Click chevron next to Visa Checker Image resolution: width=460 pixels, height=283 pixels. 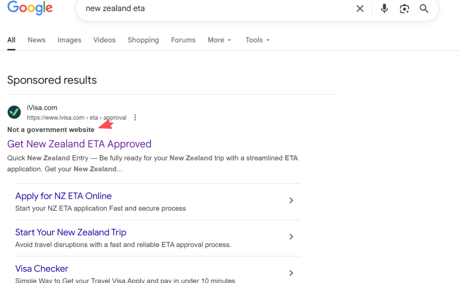(291, 273)
